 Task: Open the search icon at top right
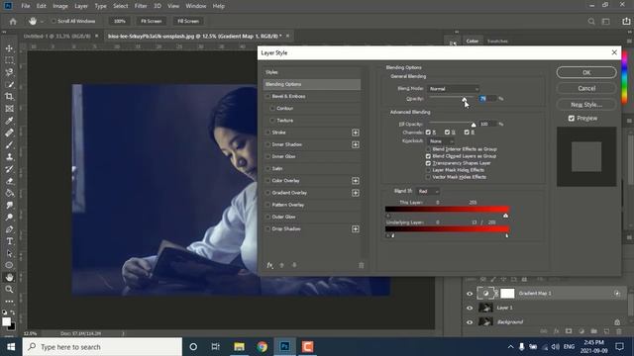[591, 21]
